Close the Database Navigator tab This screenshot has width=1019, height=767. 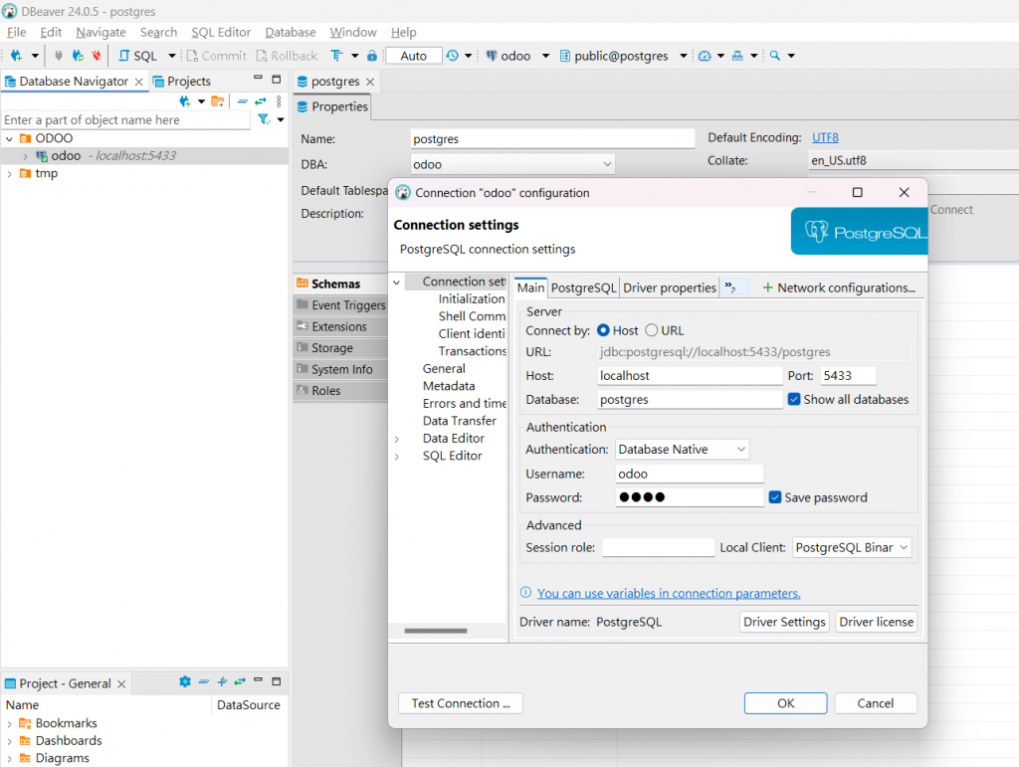pos(138,82)
